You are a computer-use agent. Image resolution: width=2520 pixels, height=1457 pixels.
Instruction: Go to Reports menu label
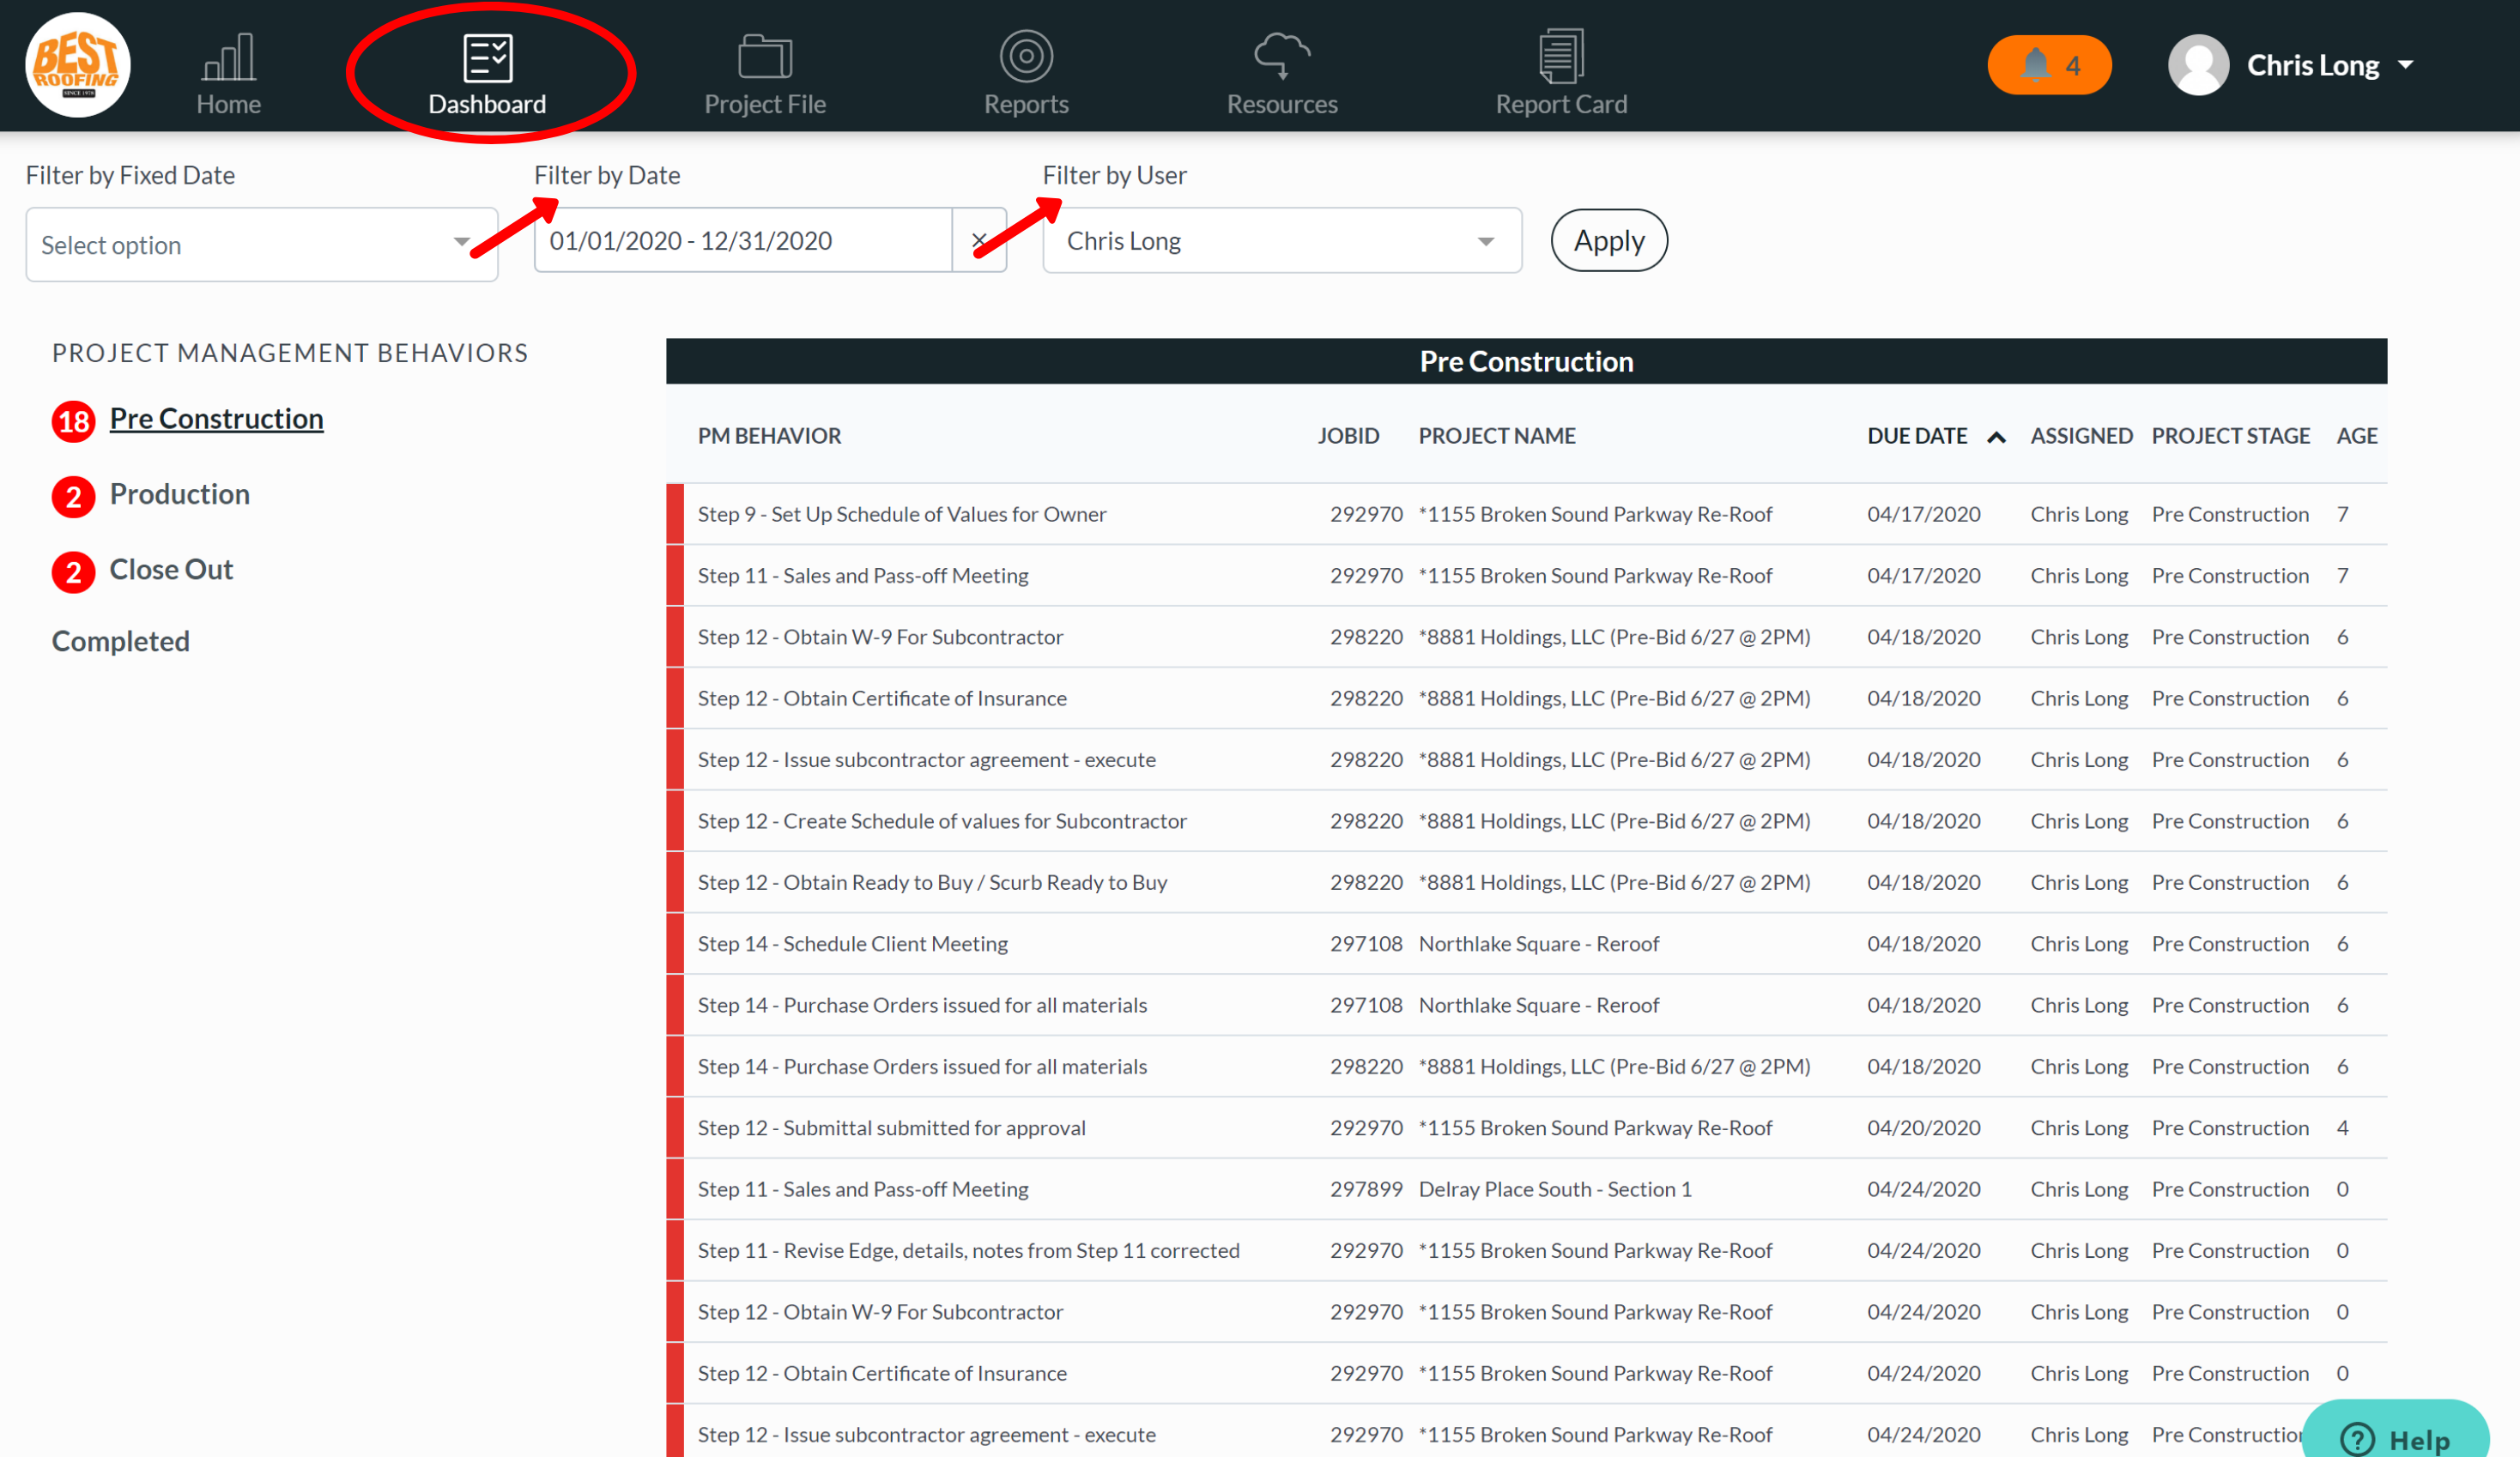(x=1026, y=104)
